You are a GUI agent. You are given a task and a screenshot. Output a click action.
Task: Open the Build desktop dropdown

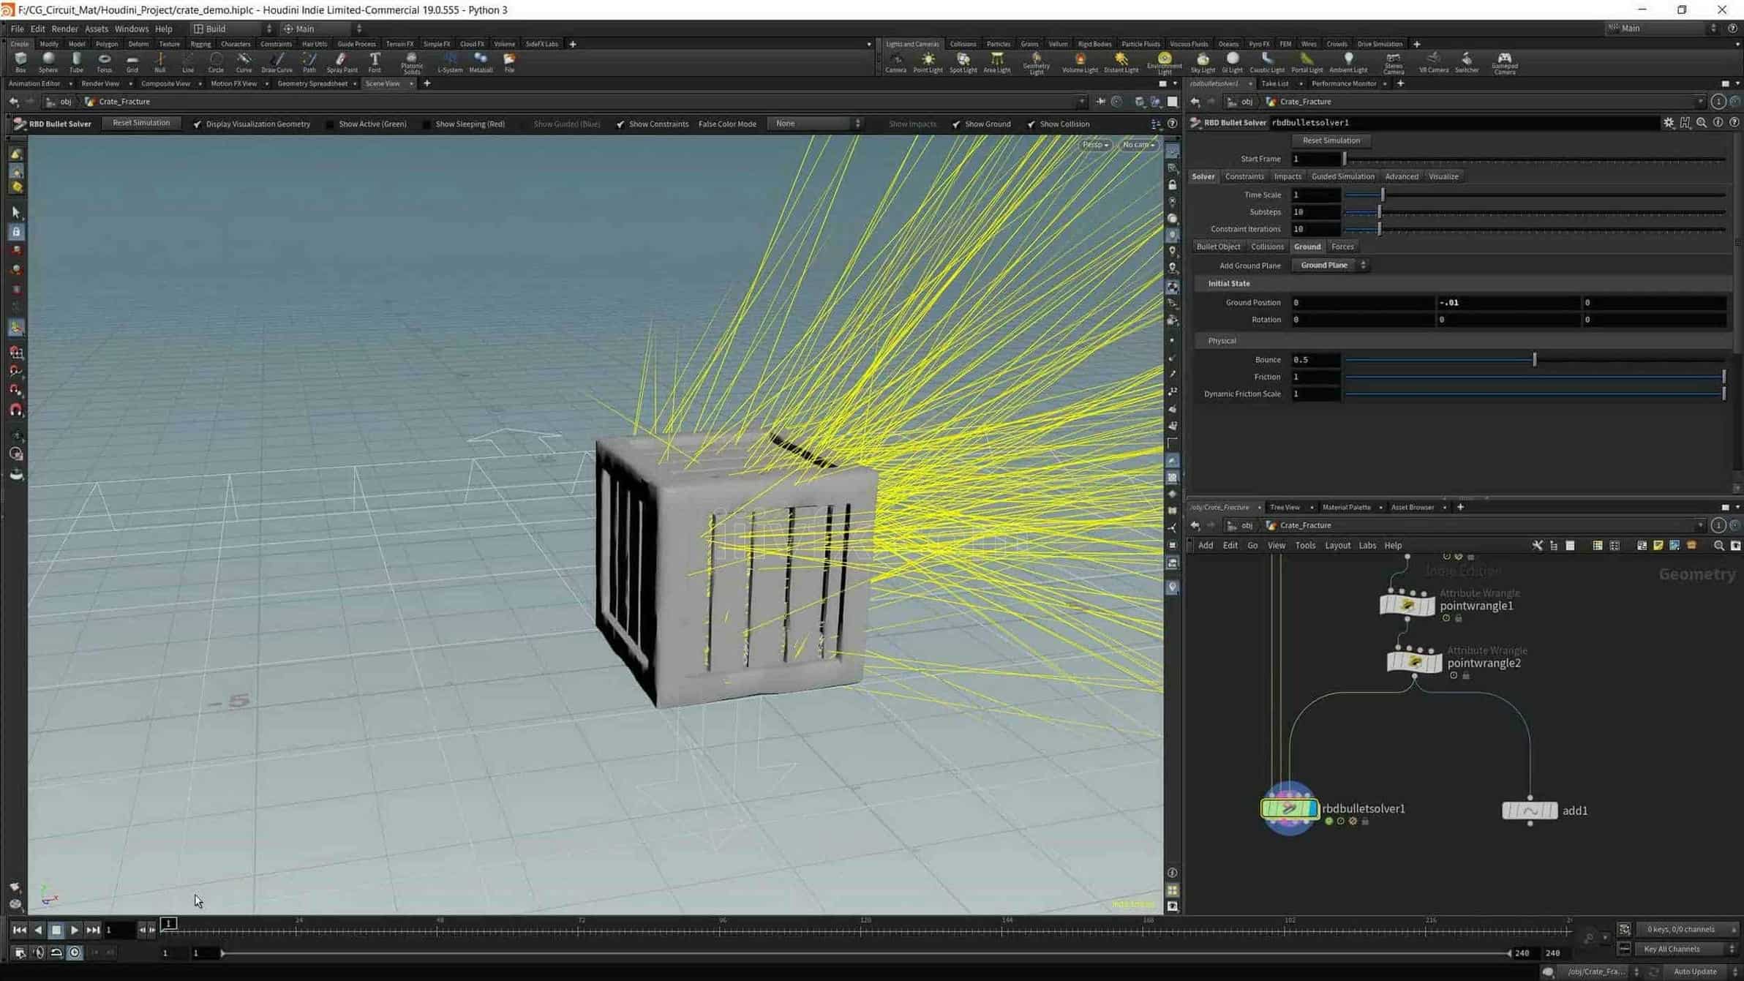(x=233, y=29)
